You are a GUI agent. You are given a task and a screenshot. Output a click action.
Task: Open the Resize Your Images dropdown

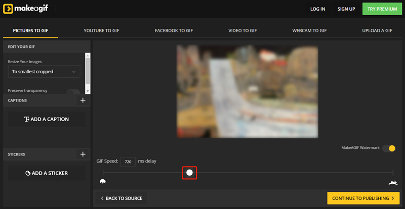(44, 72)
